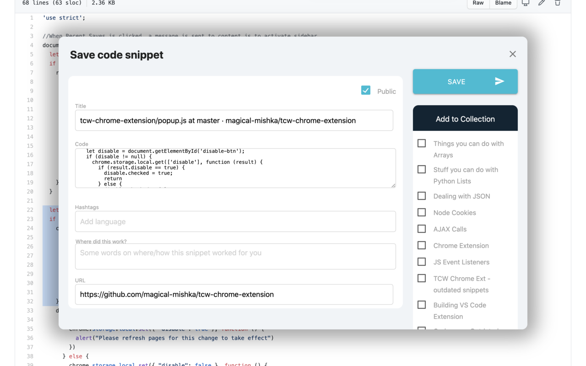Edit the URL field
Viewport: 586px width, 366px height.
(x=234, y=294)
